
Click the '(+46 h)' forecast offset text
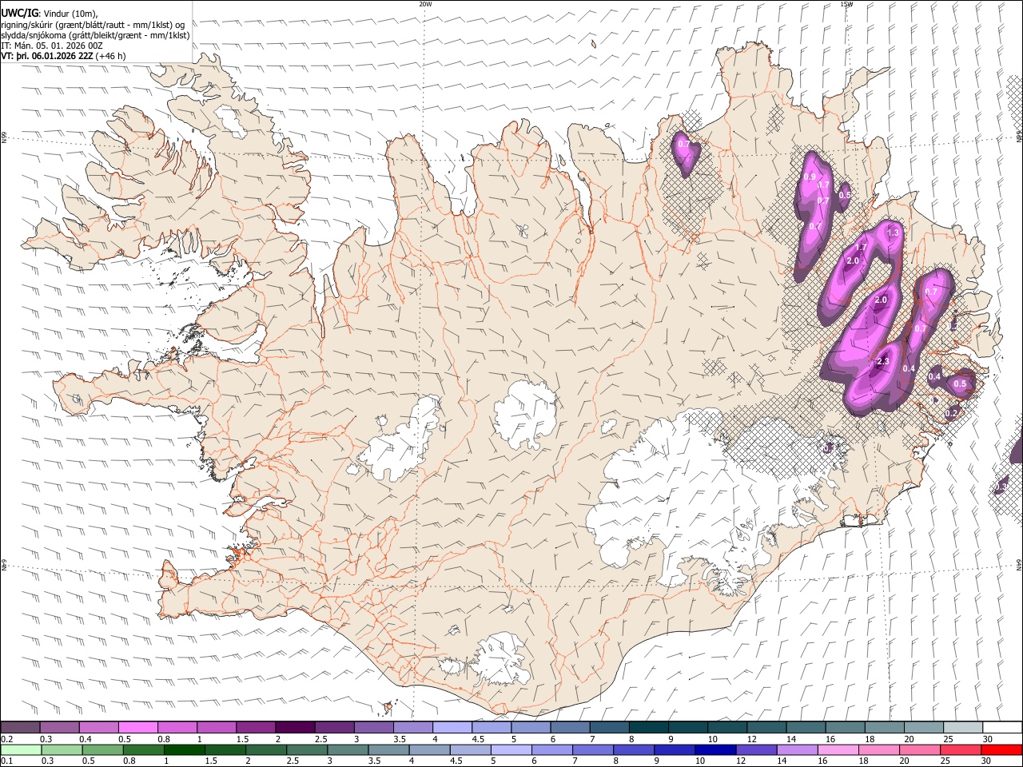pyautogui.click(x=110, y=57)
